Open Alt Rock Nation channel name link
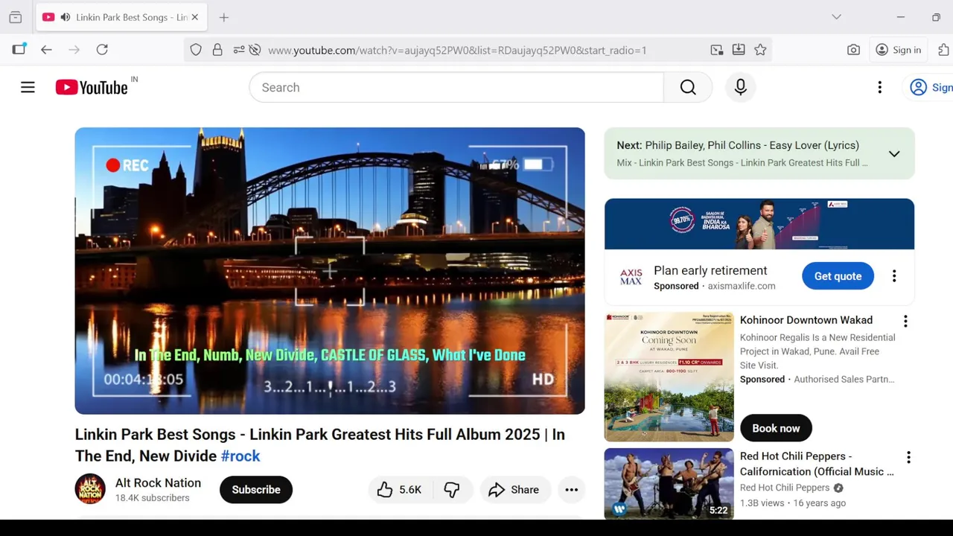The width and height of the screenshot is (953, 536). [x=158, y=482]
